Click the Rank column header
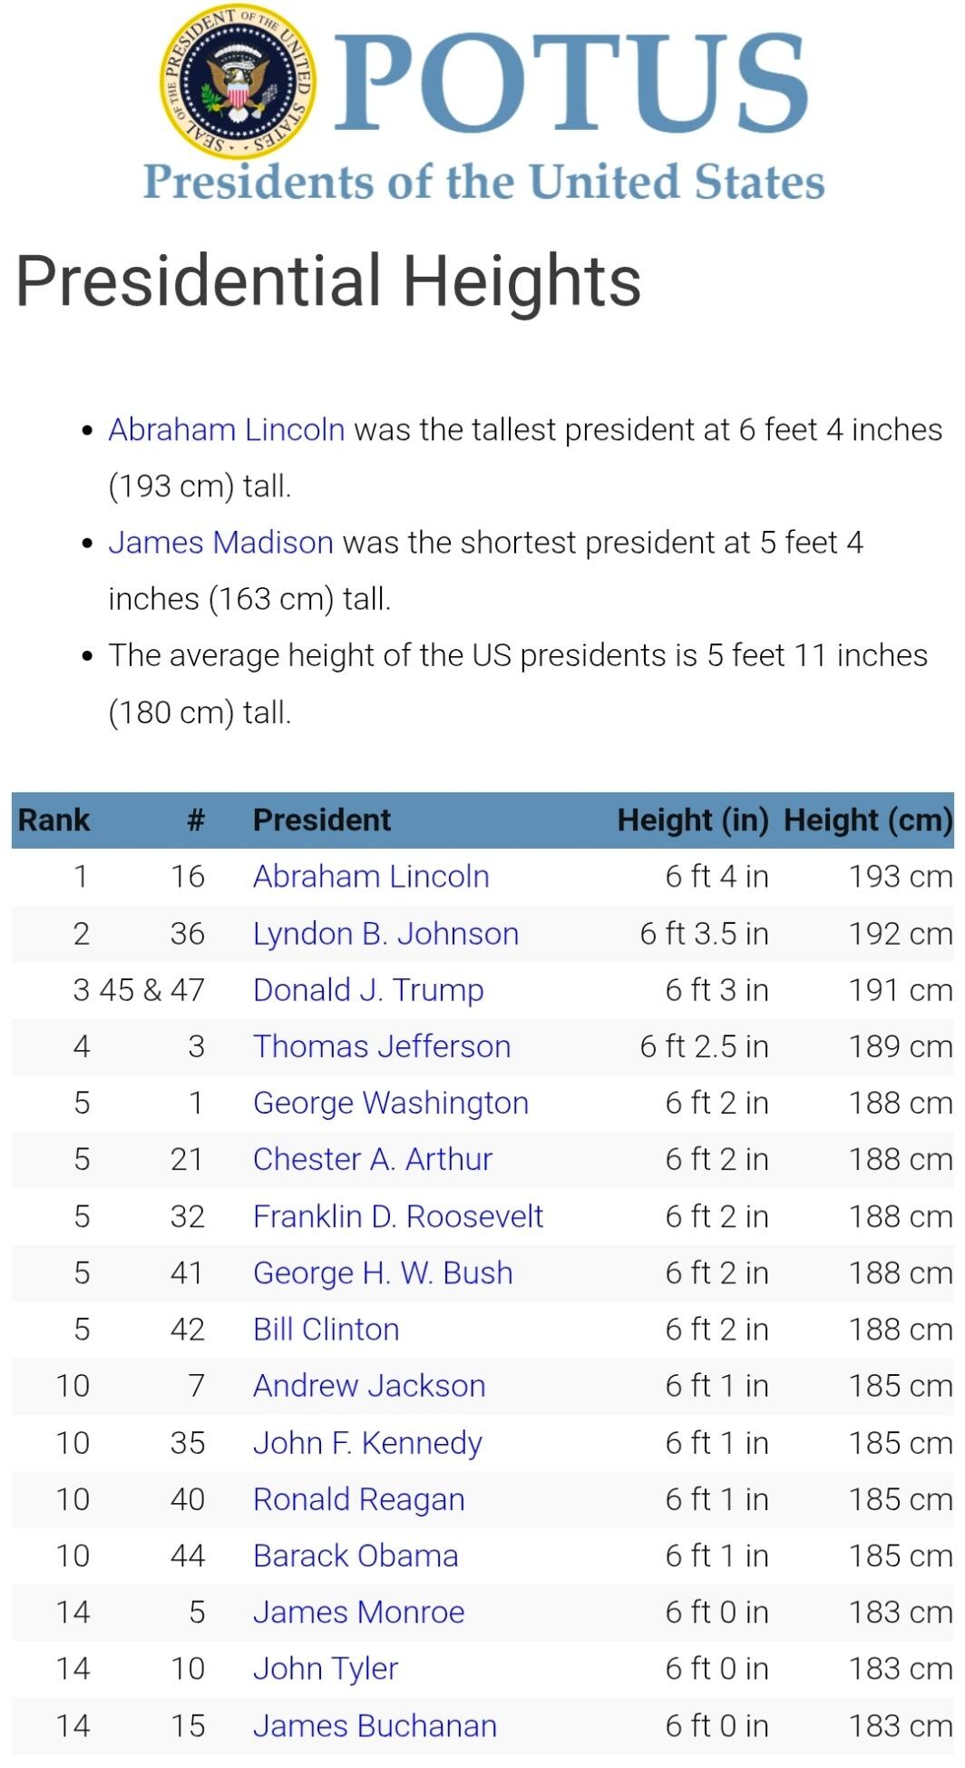Screen dimensions: 965x1768 54,820
